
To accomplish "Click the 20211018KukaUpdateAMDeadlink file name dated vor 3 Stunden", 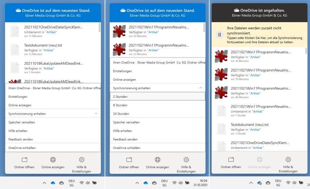I will [x=54, y=63].
